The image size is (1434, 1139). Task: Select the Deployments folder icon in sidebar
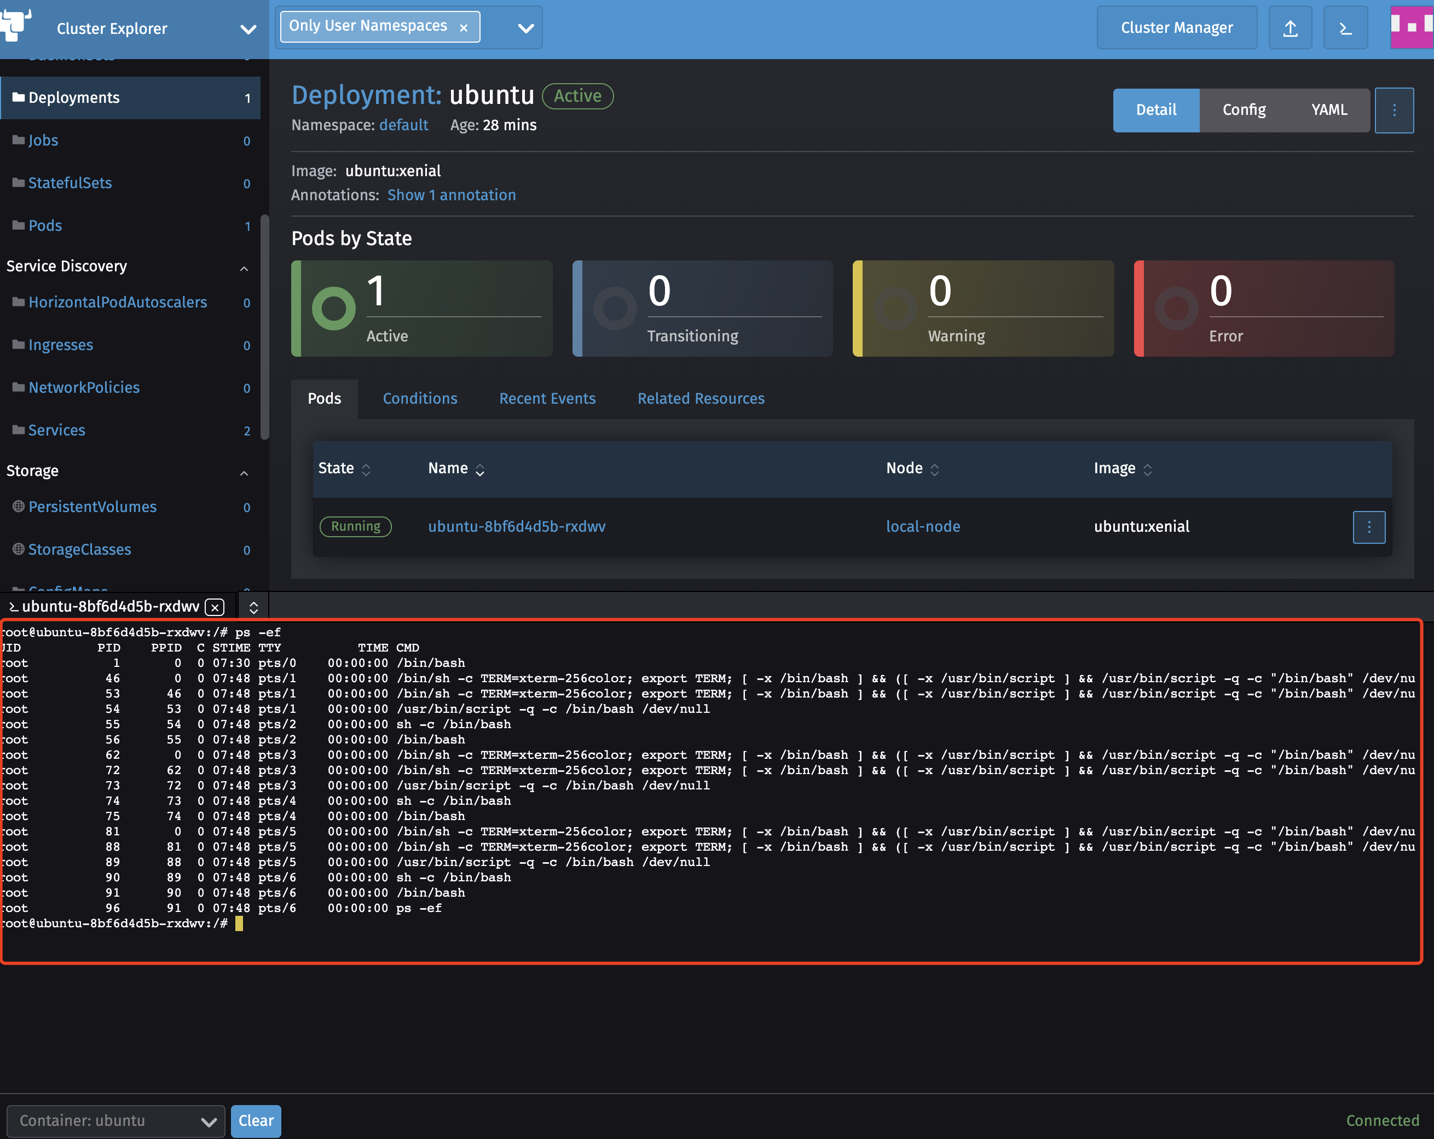click(18, 97)
